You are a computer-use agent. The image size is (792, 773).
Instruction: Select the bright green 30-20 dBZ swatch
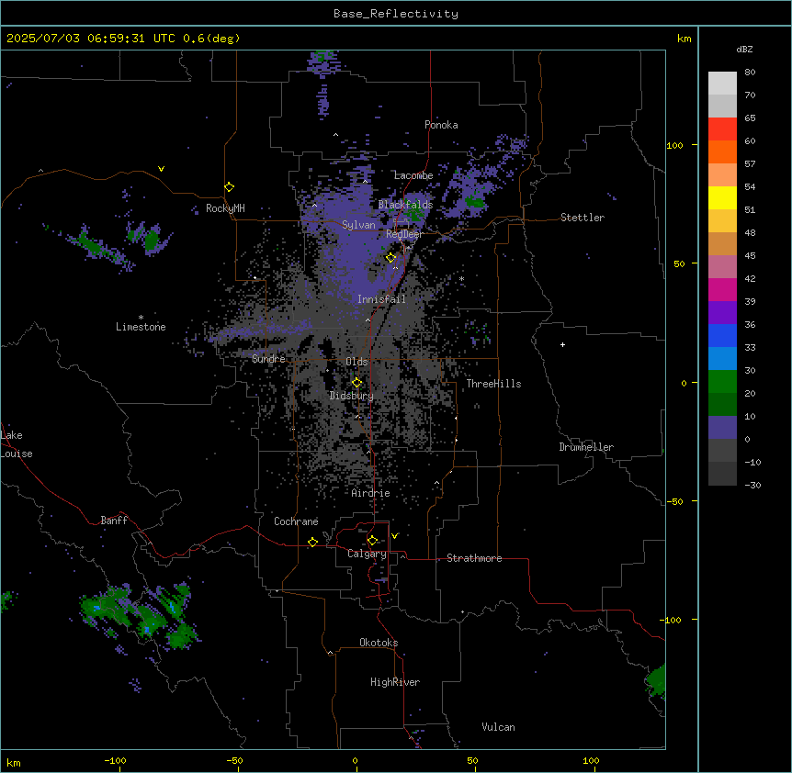[722, 382]
